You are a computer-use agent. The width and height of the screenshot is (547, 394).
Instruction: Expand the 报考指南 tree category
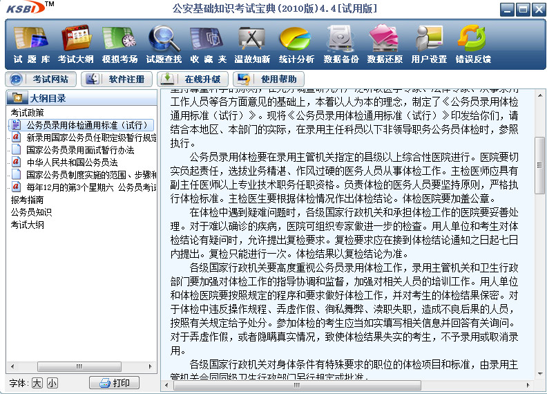click(x=27, y=200)
